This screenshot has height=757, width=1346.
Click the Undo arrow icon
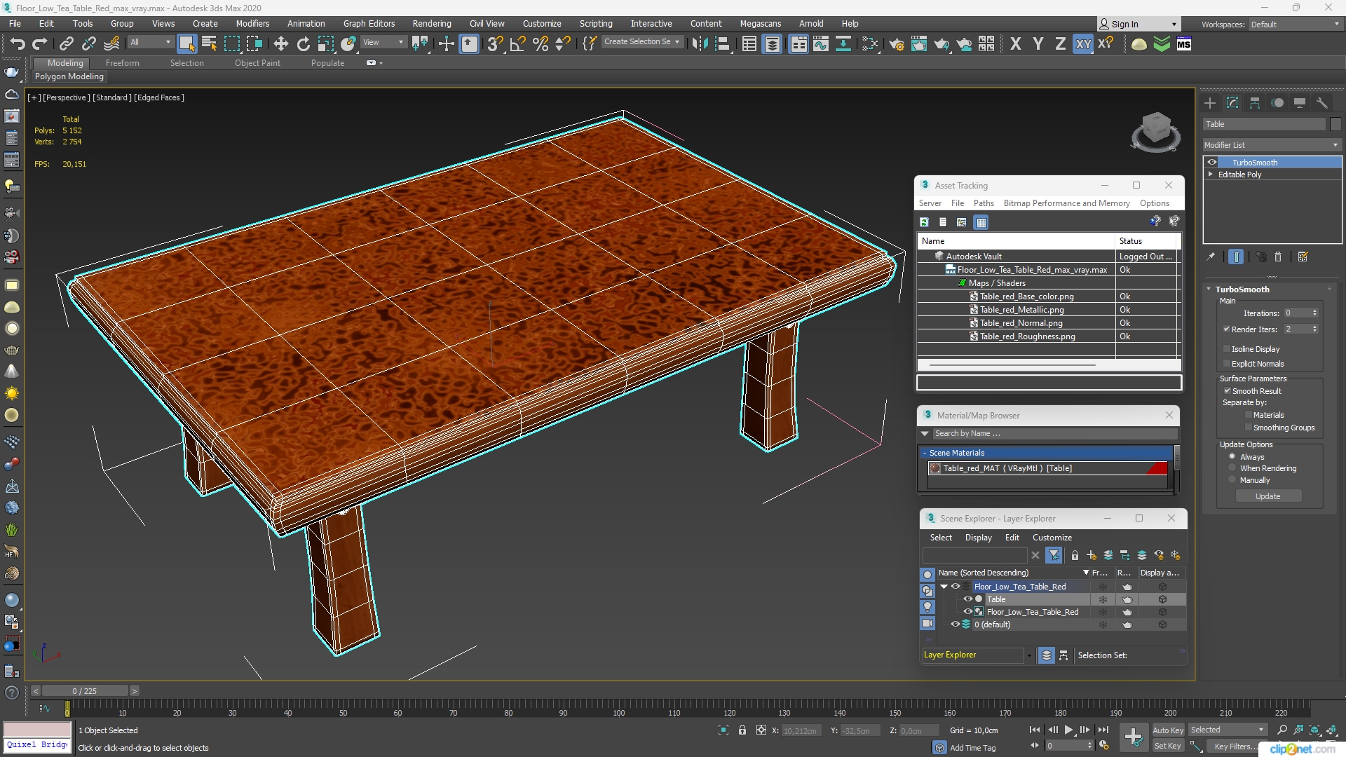point(17,44)
